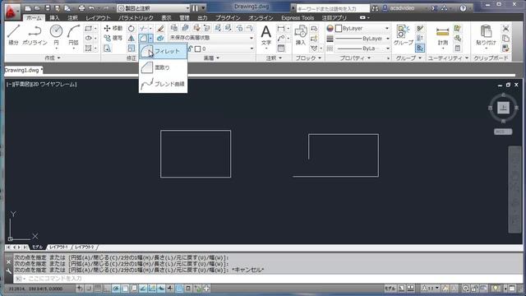The image size is (526, 296).
Task: Click the keyword search input field
Action: 332,8
